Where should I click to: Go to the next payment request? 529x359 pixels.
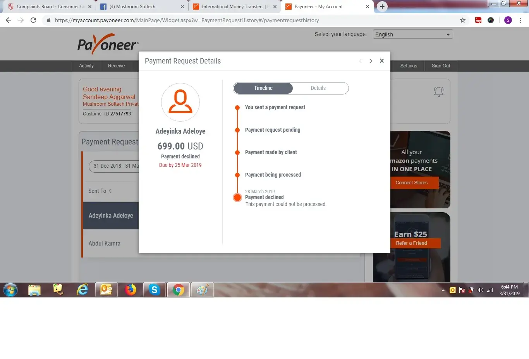tap(371, 61)
